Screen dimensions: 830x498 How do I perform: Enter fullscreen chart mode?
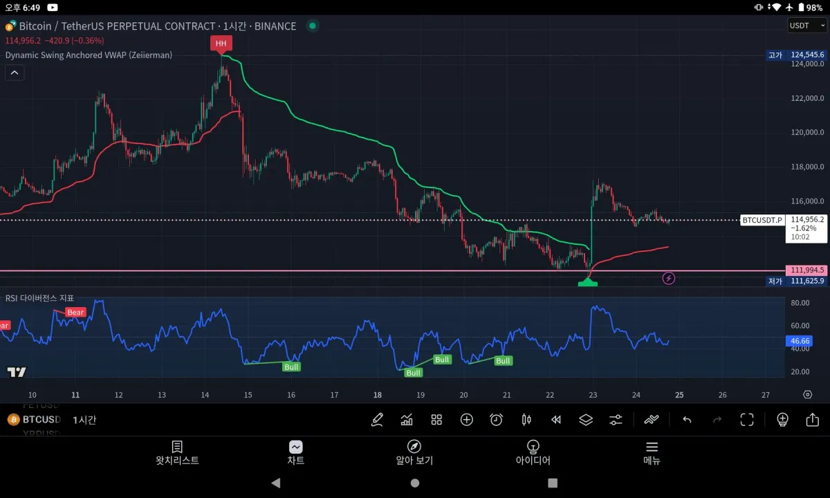[747, 419]
